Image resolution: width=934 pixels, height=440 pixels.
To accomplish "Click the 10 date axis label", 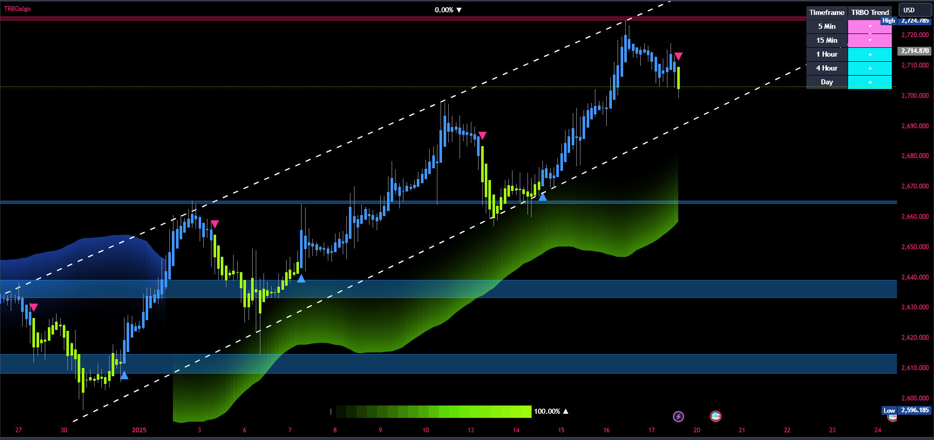I will coord(426,430).
